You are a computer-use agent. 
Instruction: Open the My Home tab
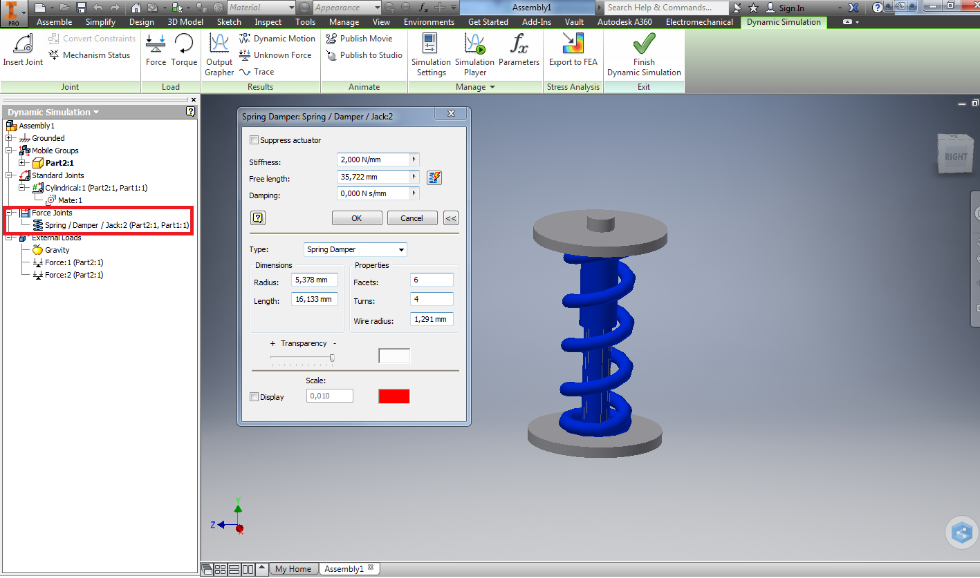tap(293, 568)
